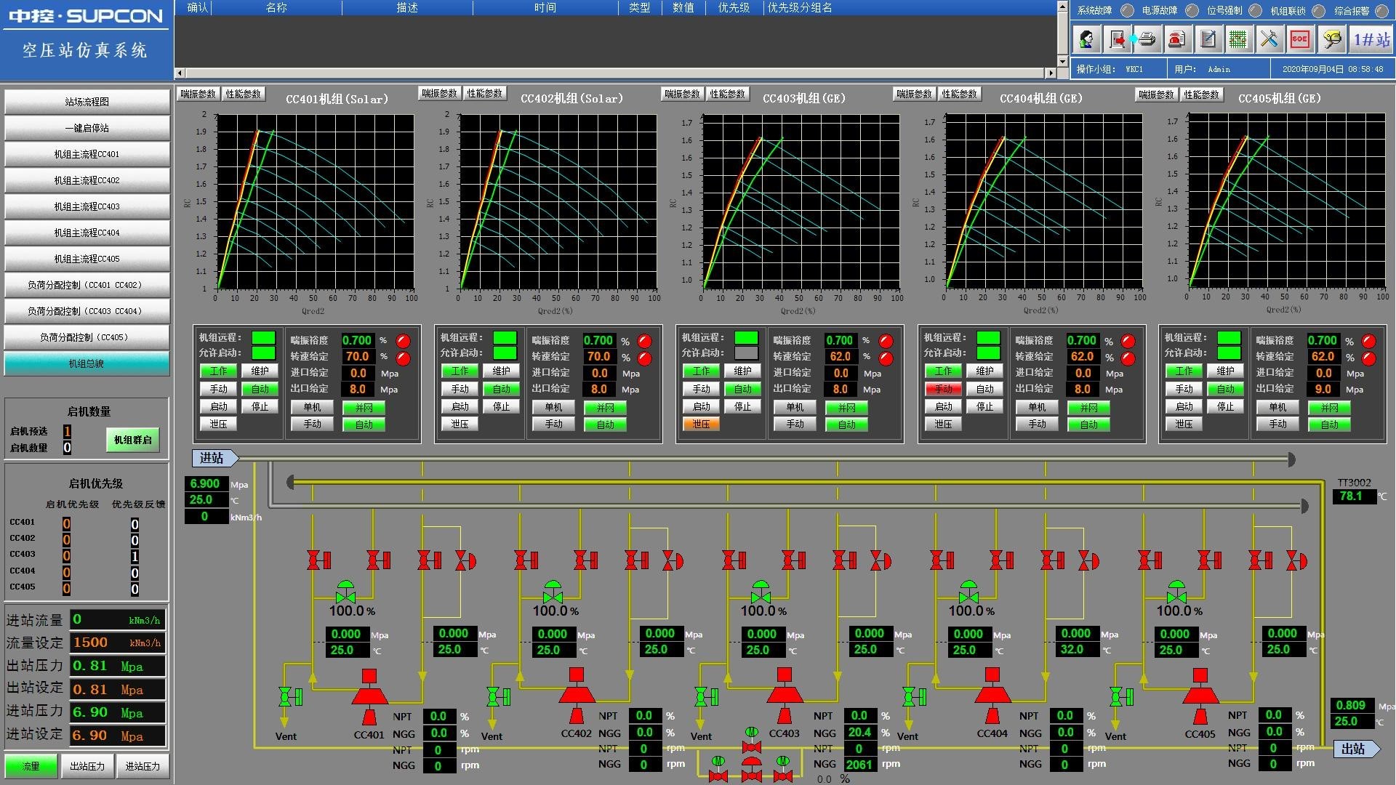Toggle CC405 to 并网 mode

click(1330, 408)
